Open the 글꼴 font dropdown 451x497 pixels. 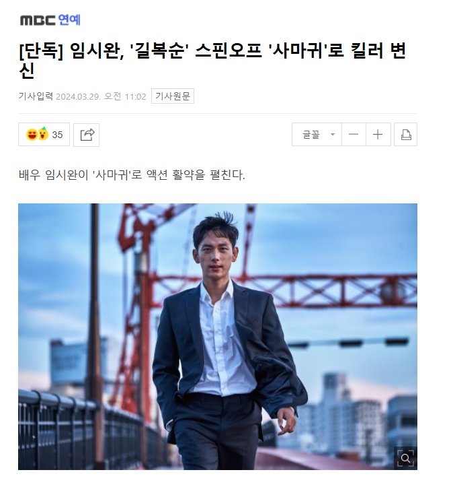(x=317, y=135)
